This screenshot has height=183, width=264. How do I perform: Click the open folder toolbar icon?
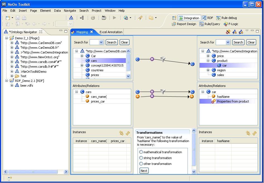(x=151, y=18)
